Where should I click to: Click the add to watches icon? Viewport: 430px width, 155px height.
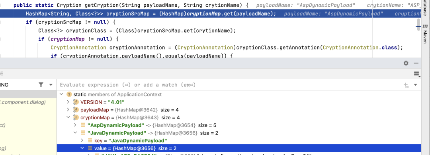pyautogui.click(x=406, y=85)
